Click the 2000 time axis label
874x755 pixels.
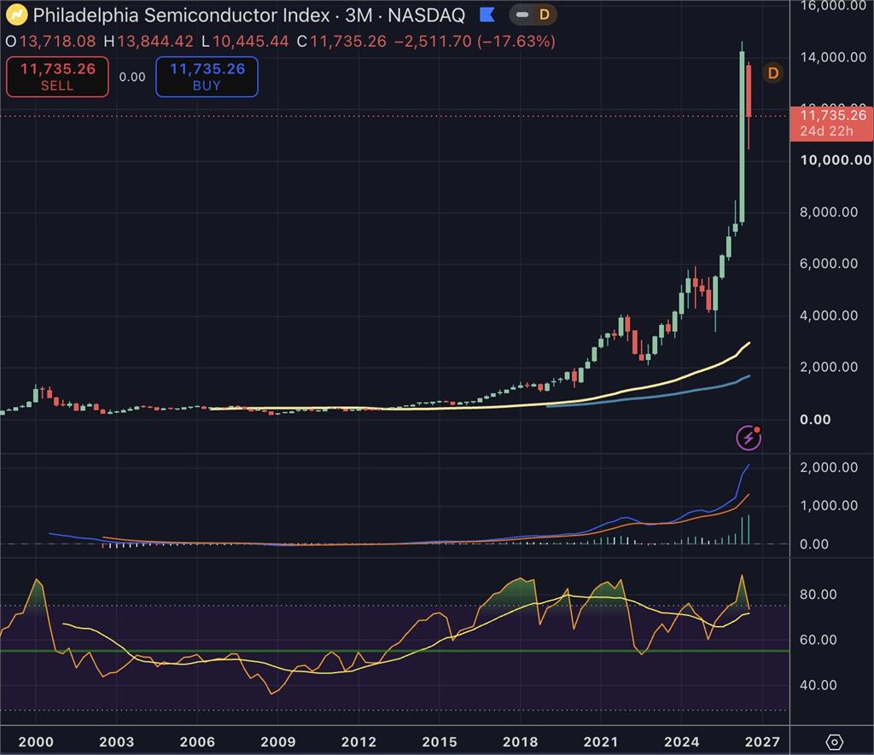tap(36, 741)
